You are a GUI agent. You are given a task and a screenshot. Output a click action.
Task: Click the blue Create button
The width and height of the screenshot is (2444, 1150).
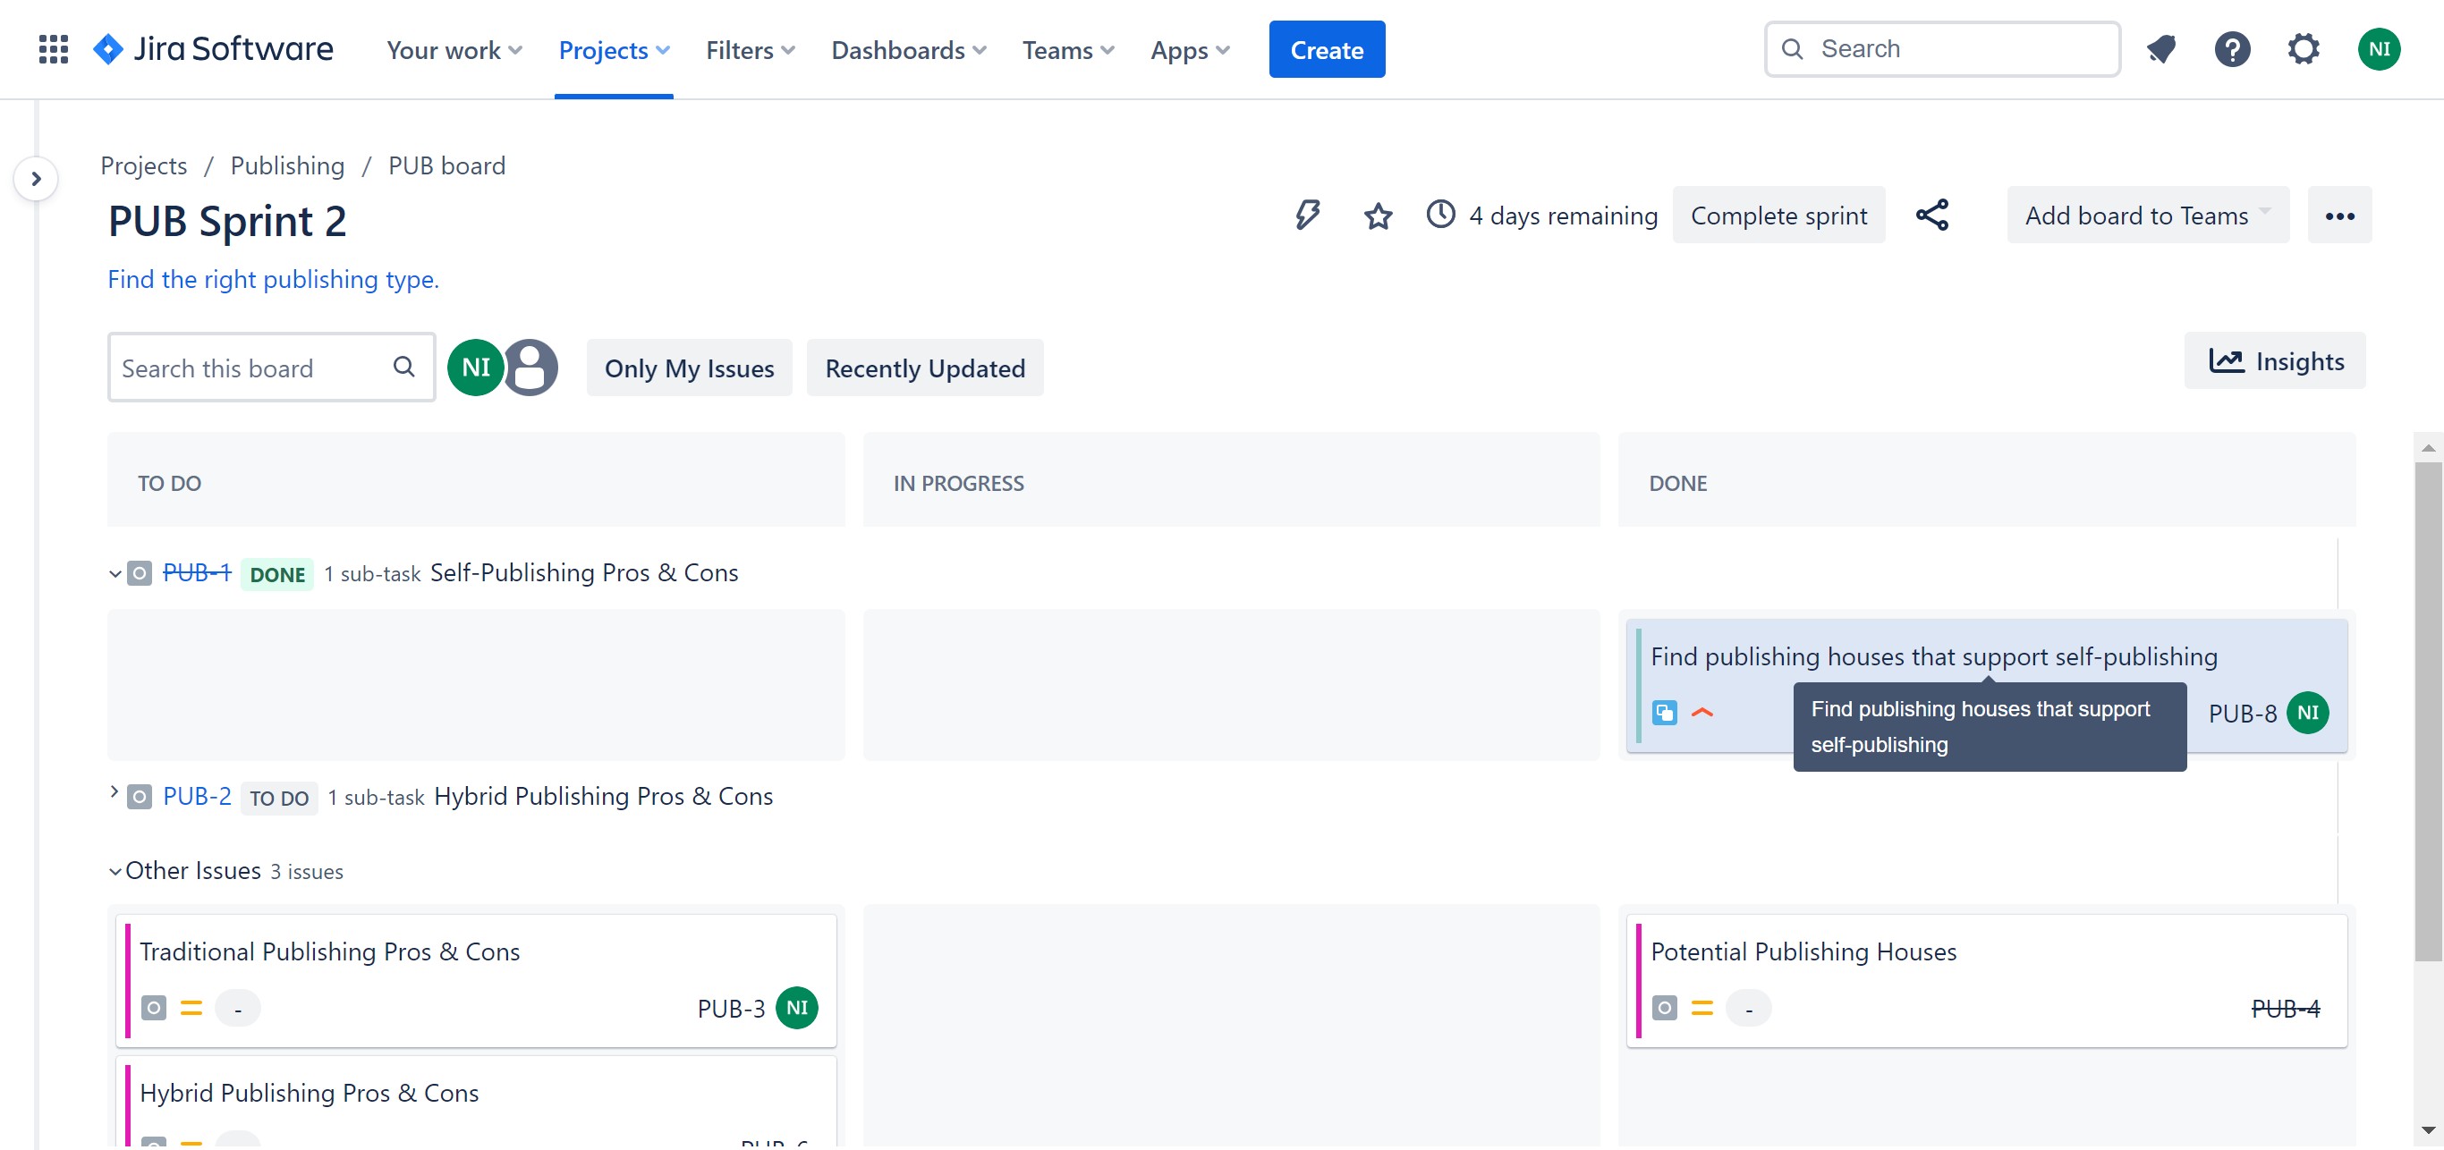(x=1327, y=49)
